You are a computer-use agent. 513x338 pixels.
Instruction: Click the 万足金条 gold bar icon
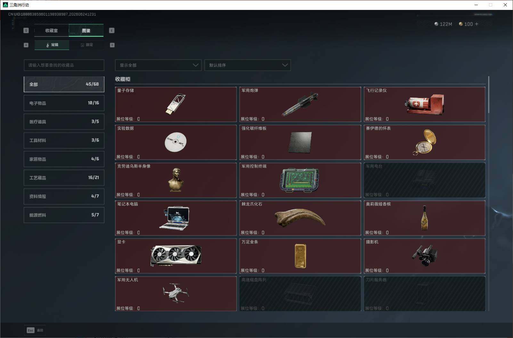(x=300, y=256)
